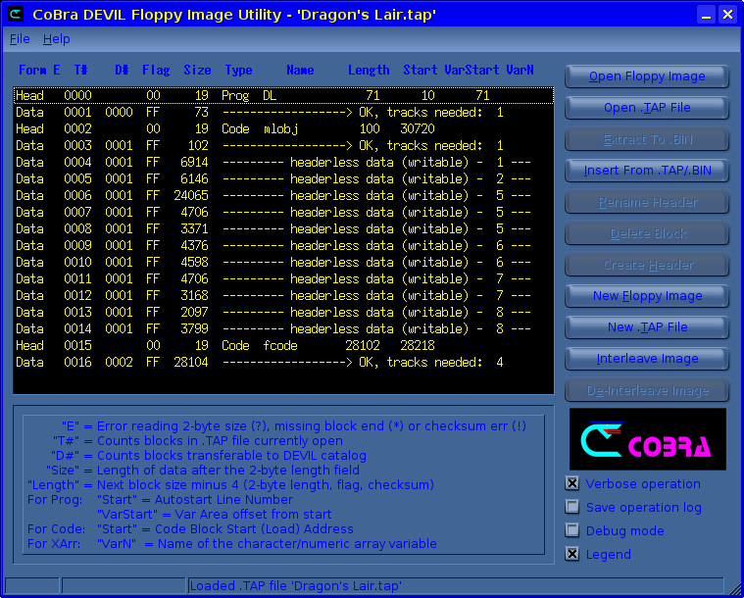Click Open .TAP File button
Image resolution: width=744 pixels, height=598 pixels.
[x=647, y=108]
